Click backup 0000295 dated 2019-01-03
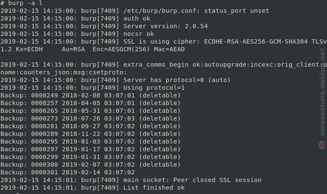 (x=91, y=141)
